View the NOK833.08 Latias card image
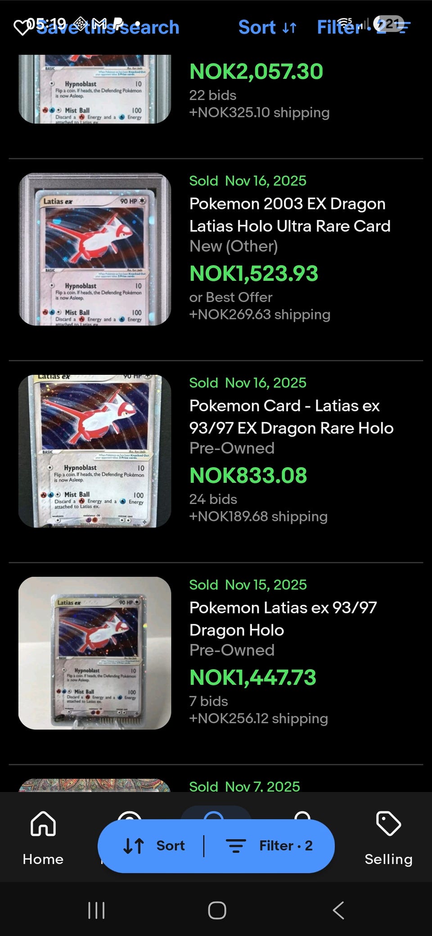 (x=94, y=451)
